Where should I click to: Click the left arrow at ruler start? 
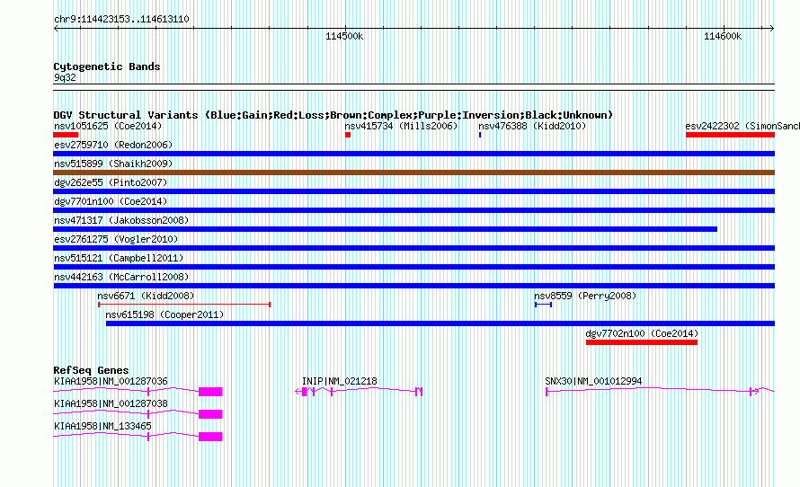point(56,29)
